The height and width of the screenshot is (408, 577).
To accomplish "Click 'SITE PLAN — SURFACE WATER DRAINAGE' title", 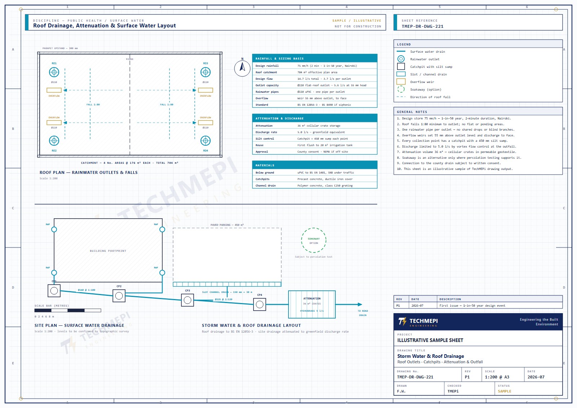I will click(x=79, y=325).
